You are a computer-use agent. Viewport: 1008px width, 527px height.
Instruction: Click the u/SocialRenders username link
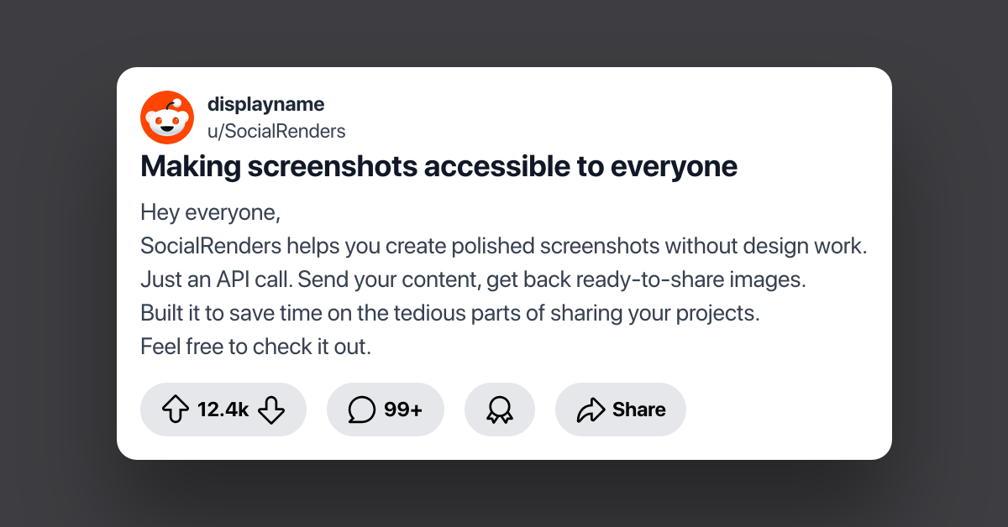coord(277,131)
